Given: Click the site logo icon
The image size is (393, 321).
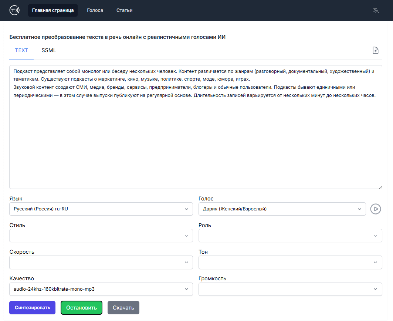Looking at the screenshot, I should coord(14,10).
